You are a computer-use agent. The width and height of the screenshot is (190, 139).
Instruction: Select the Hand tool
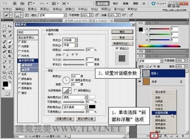(x=4, y=77)
